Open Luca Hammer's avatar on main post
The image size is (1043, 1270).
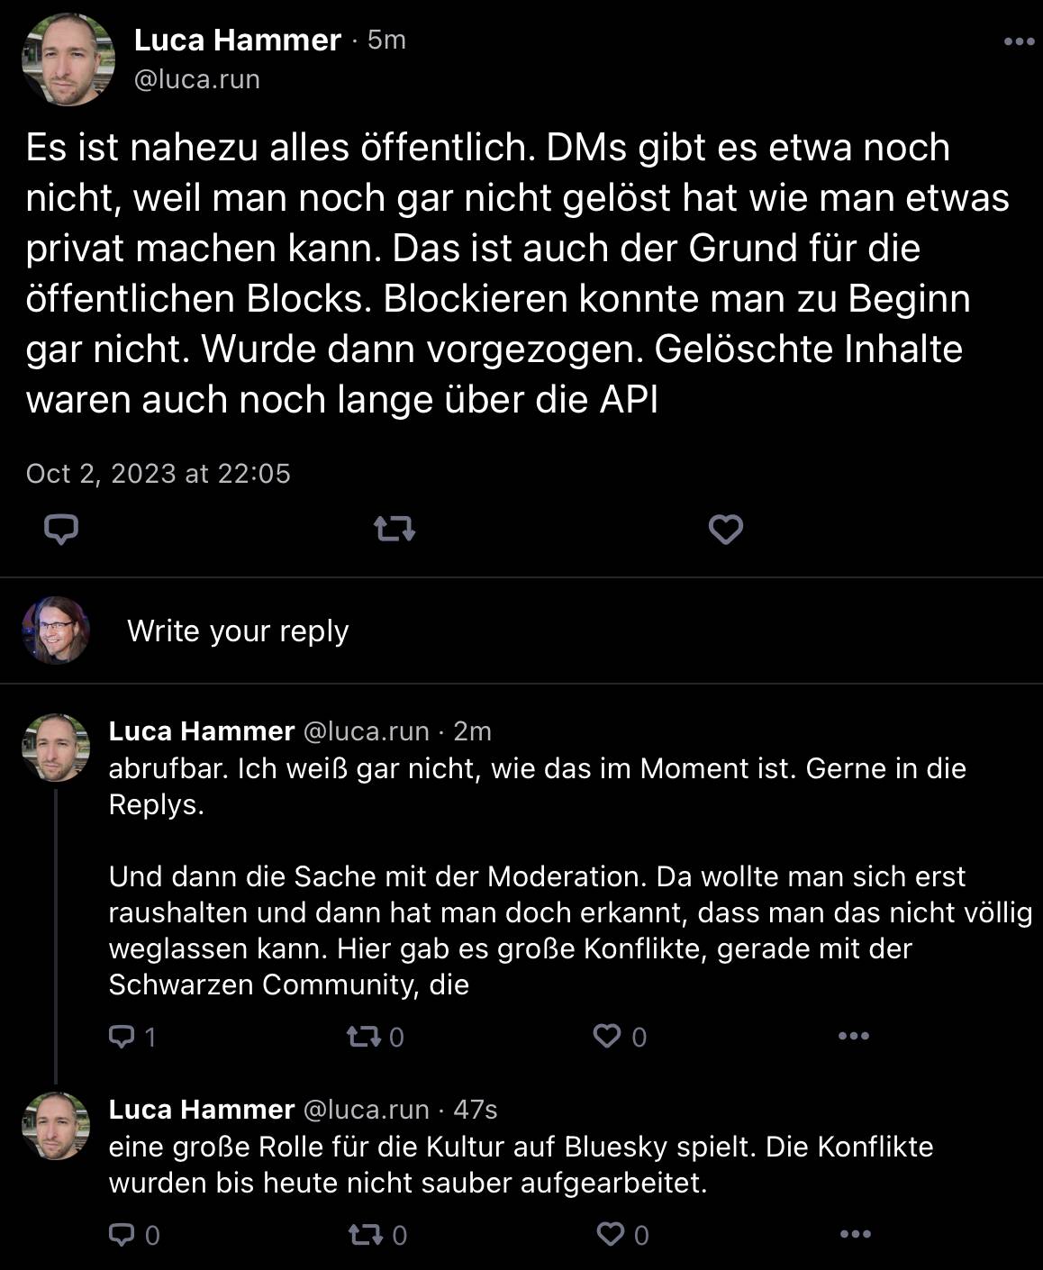(x=68, y=59)
